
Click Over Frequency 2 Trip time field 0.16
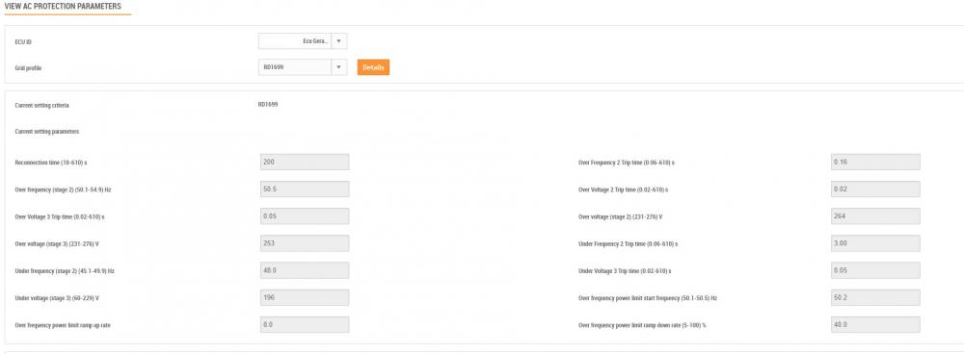[x=875, y=162]
